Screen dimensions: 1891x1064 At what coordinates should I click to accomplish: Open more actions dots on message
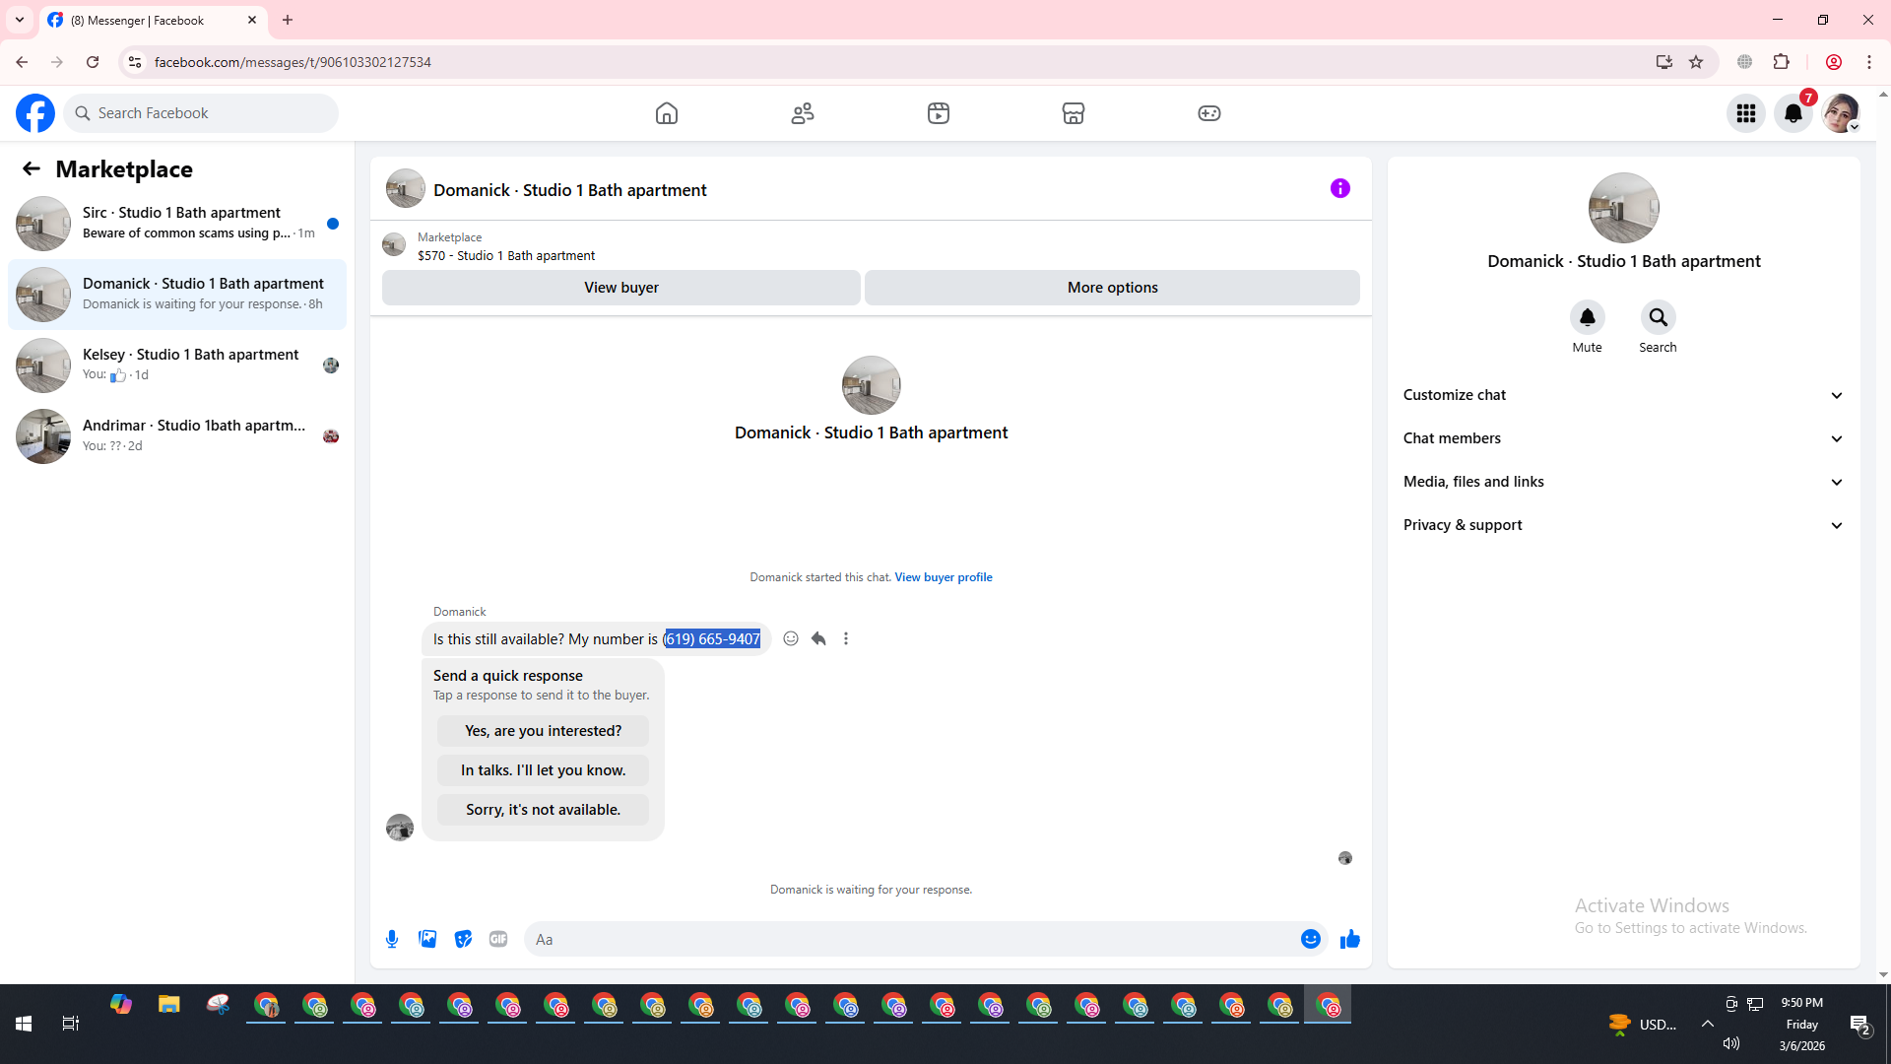[x=846, y=638]
